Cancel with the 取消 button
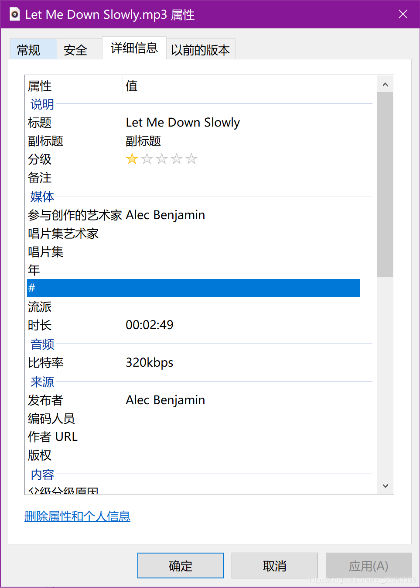 [275, 565]
